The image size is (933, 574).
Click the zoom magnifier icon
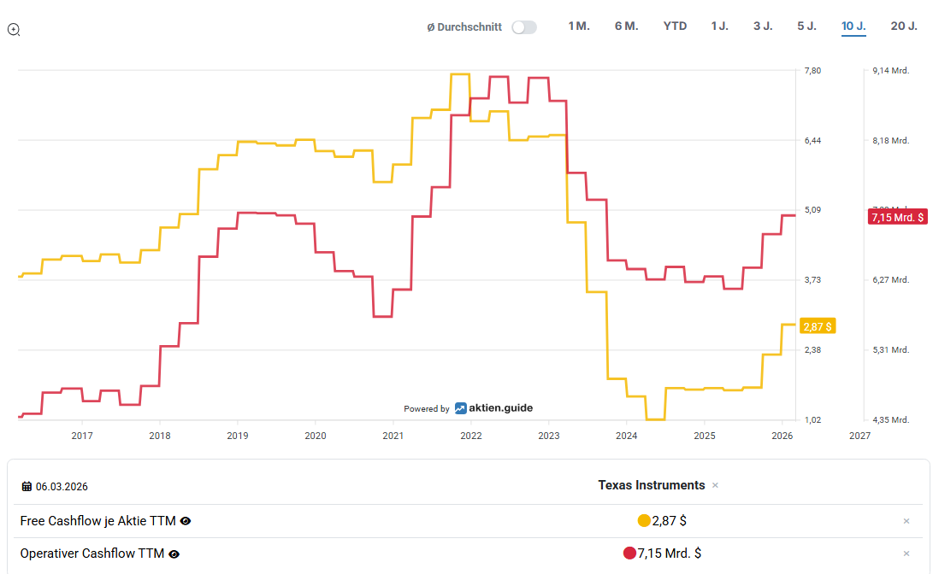pos(14,30)
